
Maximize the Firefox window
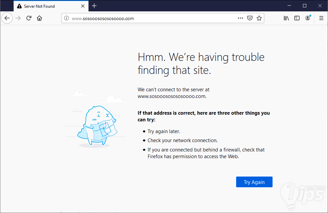(x=305, y=6)
